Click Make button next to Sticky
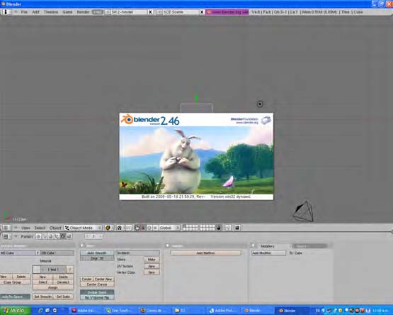 point(152,259)
